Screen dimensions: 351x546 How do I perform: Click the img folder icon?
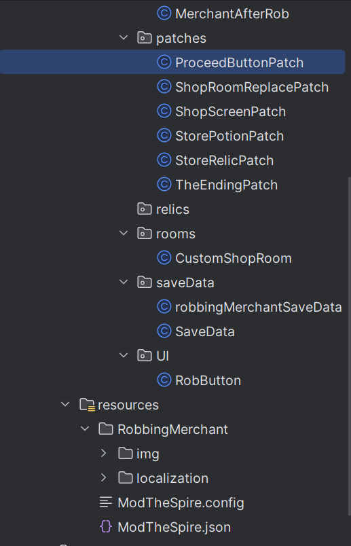pos(126,454)
